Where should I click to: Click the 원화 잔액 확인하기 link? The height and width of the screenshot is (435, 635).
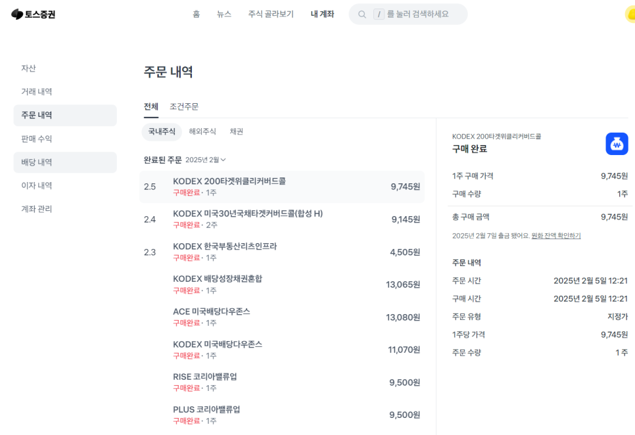(556, 235)
